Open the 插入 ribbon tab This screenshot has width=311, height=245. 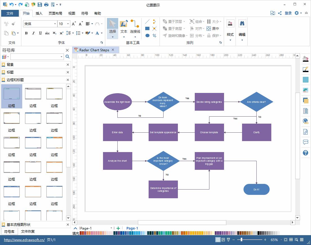39,13
